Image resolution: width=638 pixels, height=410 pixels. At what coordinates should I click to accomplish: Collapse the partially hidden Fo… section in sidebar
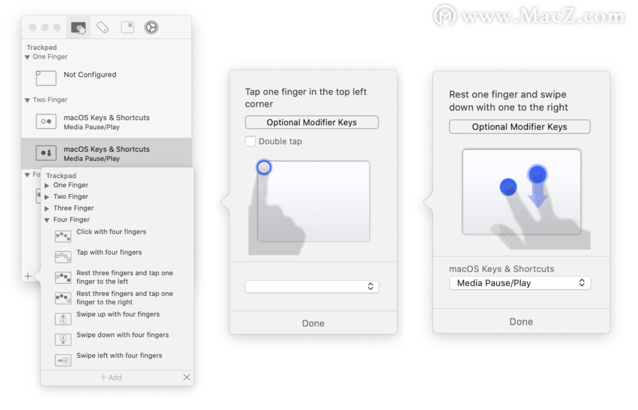[27, 175]
